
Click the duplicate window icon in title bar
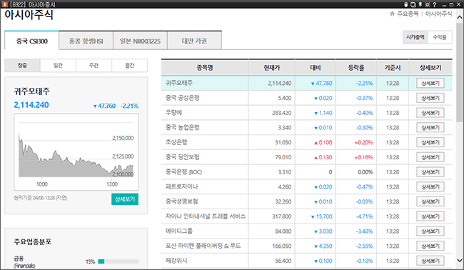click(x=413, y=4)
